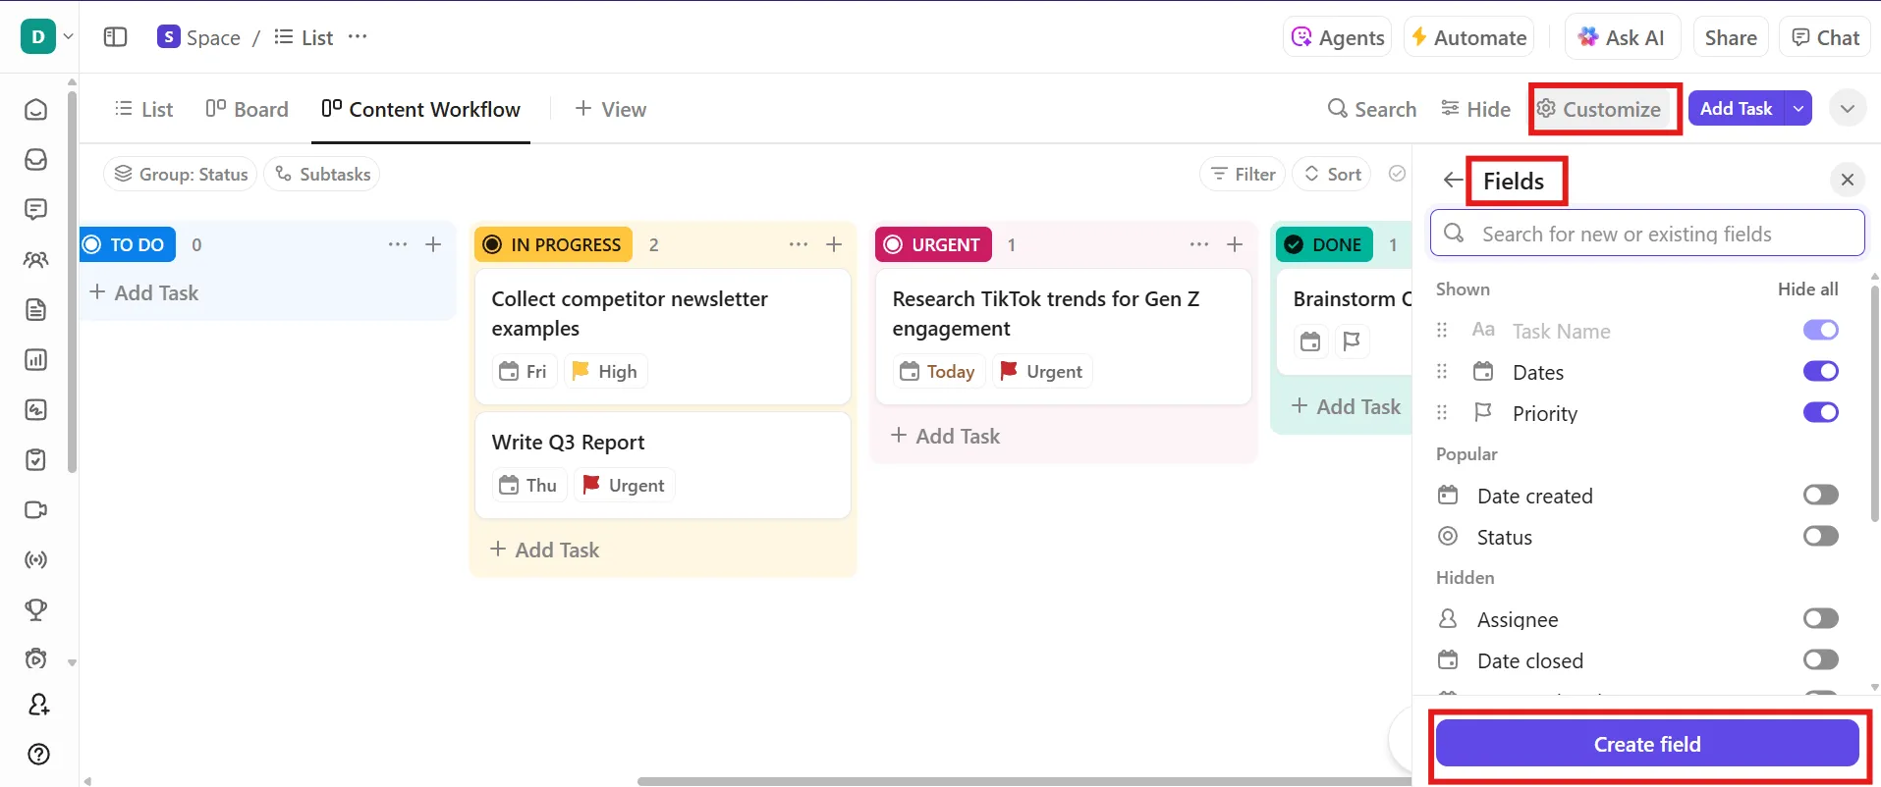Click the back arrow beside Fields

tap(1453, 180)
